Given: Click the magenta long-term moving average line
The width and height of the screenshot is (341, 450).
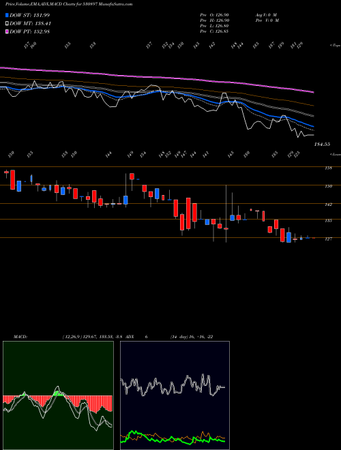Looking at the screenshot, I should click(156, 77).
